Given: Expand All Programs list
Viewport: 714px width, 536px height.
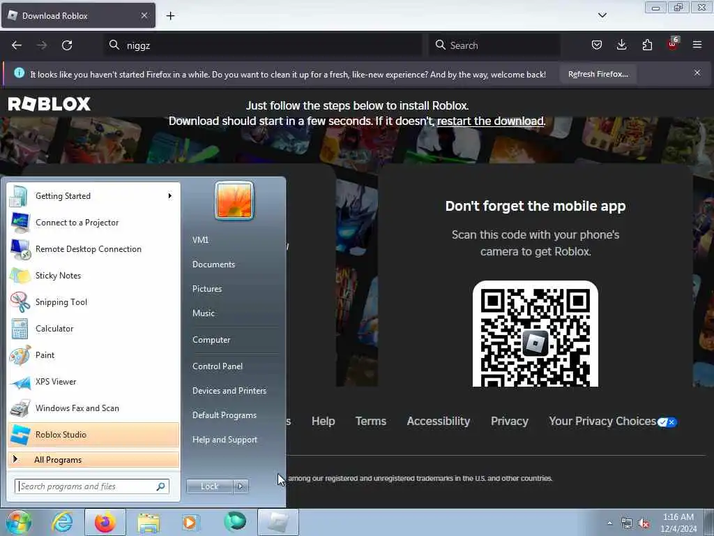Looking at the screenshot, I should [x=93, y=459].
